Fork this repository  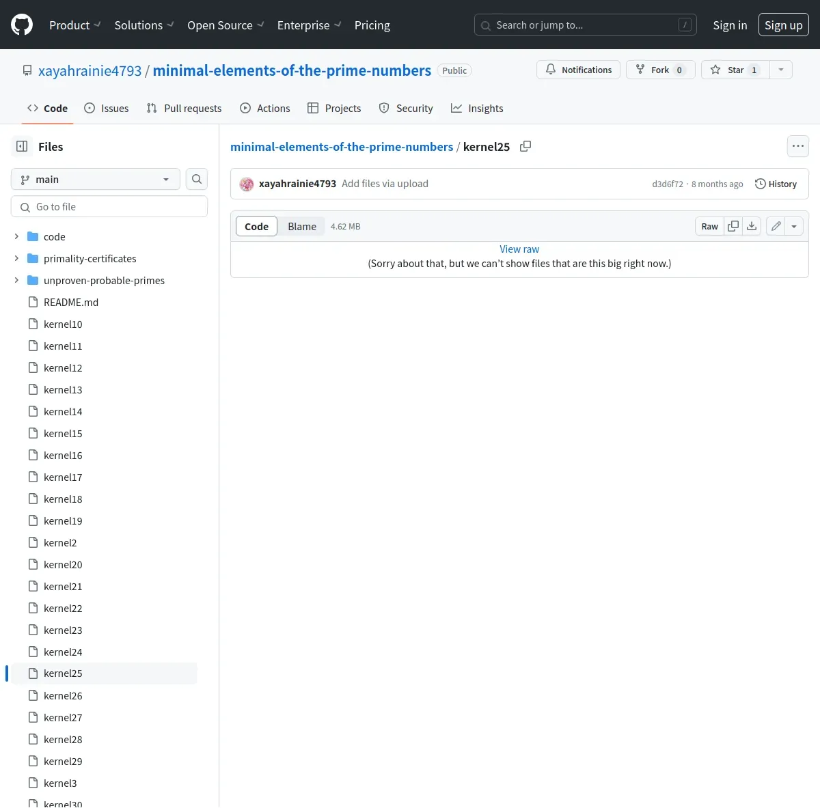click(660, 70)
